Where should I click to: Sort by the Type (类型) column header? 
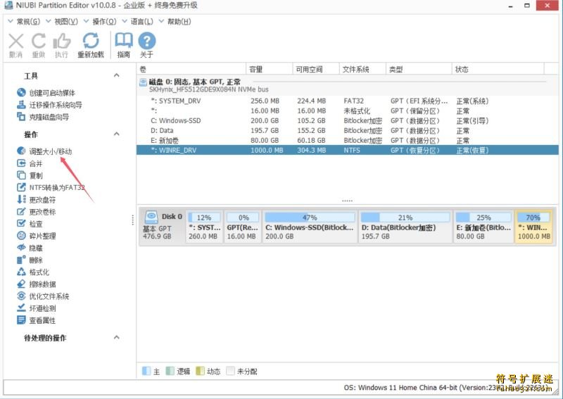[x=419, y=69]
